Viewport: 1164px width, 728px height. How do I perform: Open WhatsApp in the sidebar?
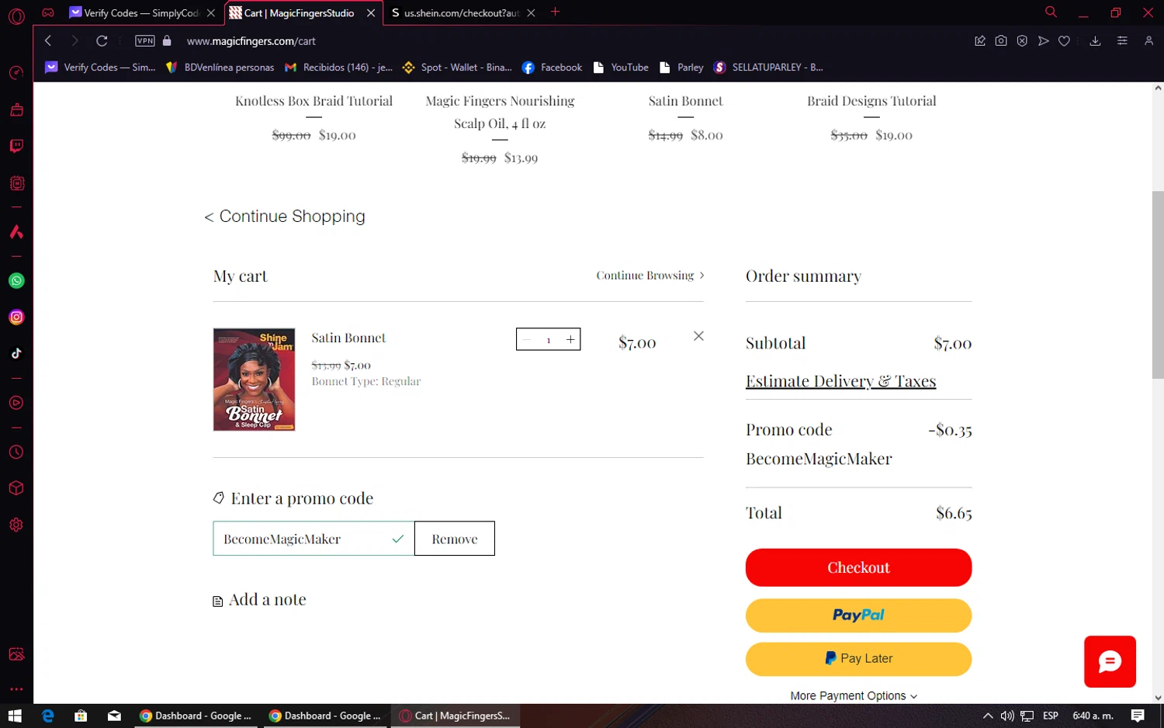coord(16,281)
